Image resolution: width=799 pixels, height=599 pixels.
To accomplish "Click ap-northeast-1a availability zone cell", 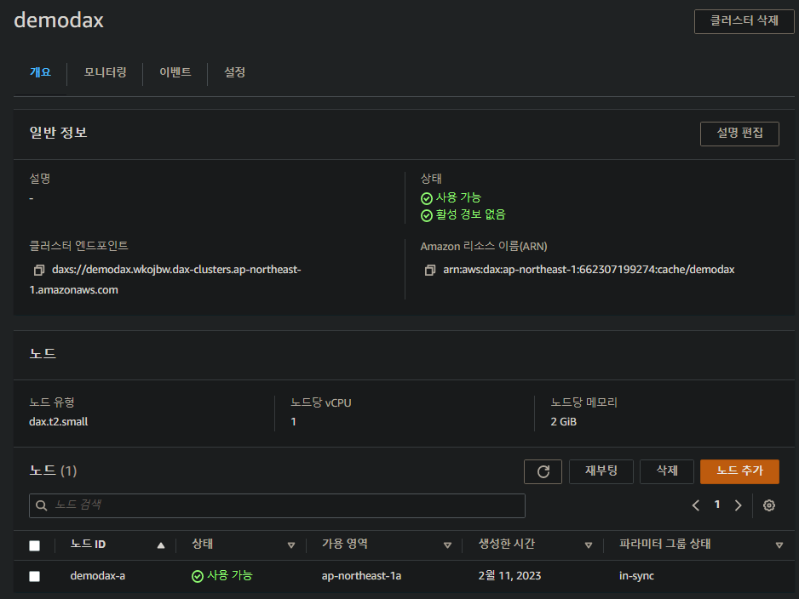I will pos(361,575).
